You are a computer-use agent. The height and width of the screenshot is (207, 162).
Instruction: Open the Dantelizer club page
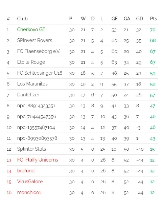pos(28,95)
